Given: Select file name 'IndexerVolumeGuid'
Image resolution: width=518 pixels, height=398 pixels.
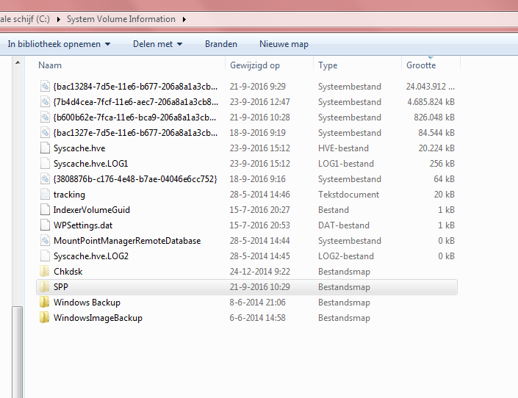Looking at the screenshot, I should tap(92, 210).
